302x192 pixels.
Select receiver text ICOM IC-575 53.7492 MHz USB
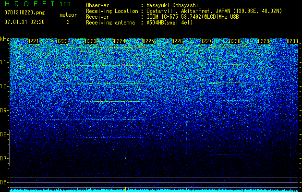tap(193, 17)
